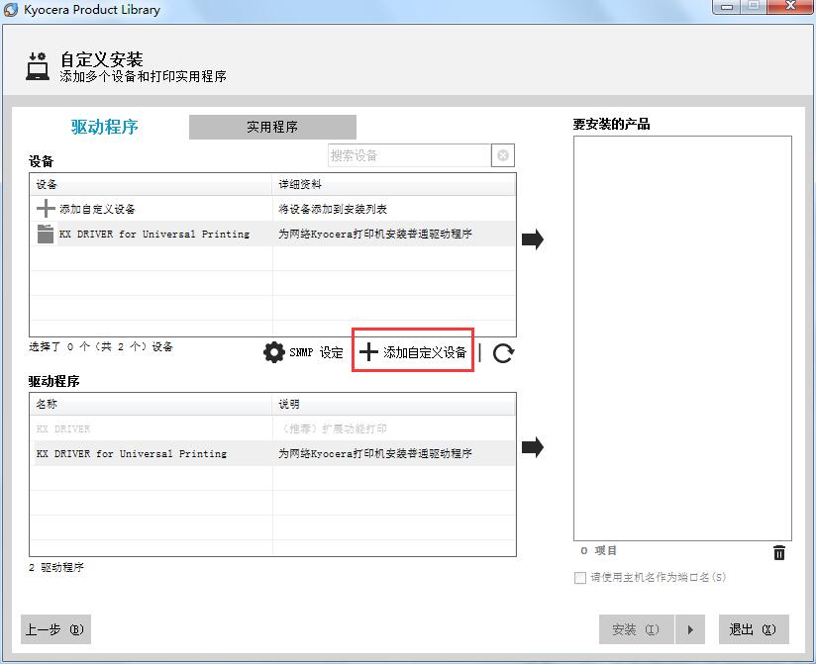Sort the driver list by 名称 column
Viewport: 816px width, 664px height.
click(151, 404)
